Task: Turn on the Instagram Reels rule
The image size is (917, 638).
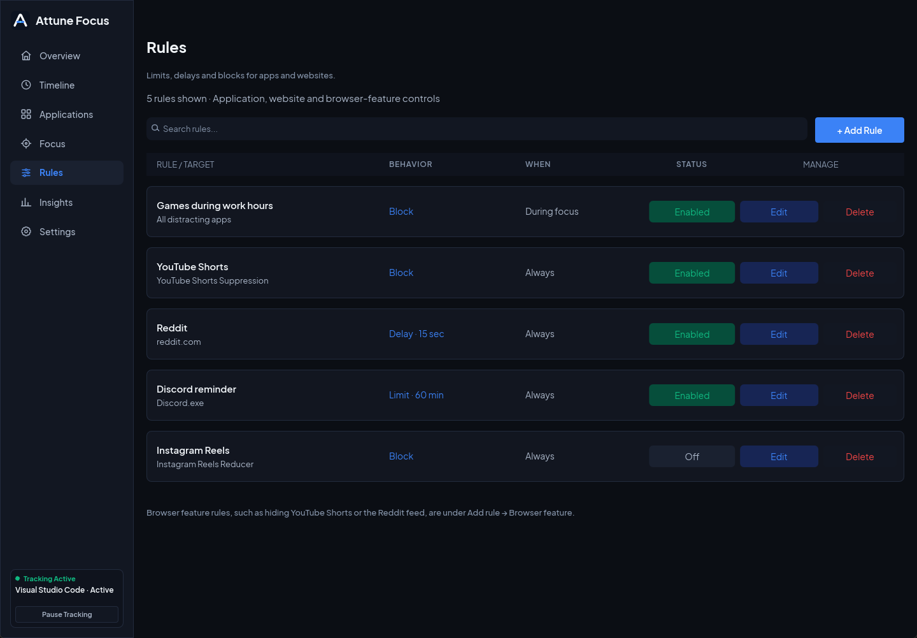Action: point(692,456)
